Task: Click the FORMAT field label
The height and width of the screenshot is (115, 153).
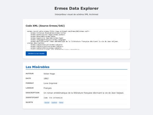Action: point(30,83)
